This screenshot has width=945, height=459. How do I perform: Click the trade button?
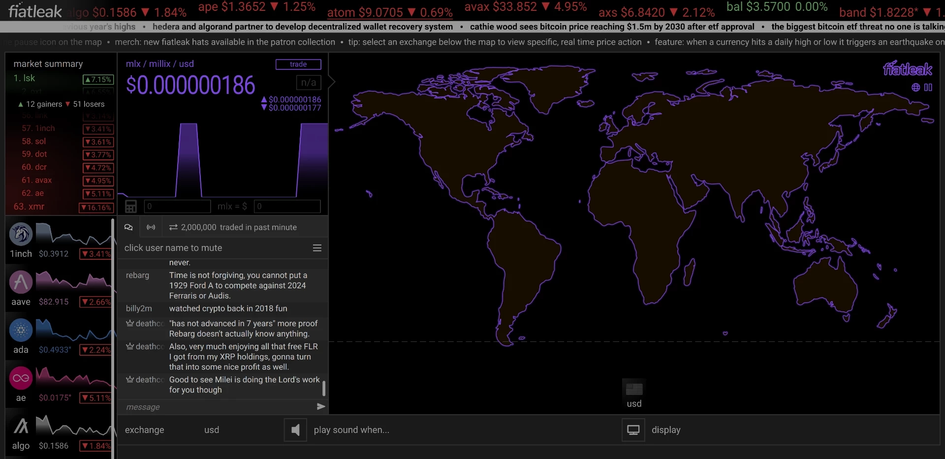pyautogui.click(x=298, y=64)
